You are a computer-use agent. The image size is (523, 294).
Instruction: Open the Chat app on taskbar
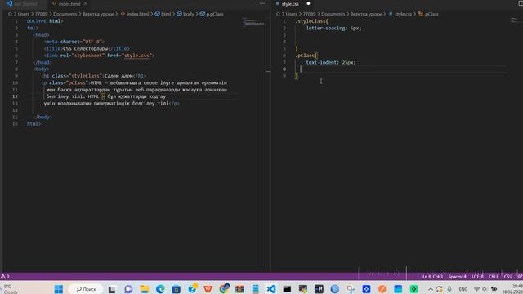128,289
